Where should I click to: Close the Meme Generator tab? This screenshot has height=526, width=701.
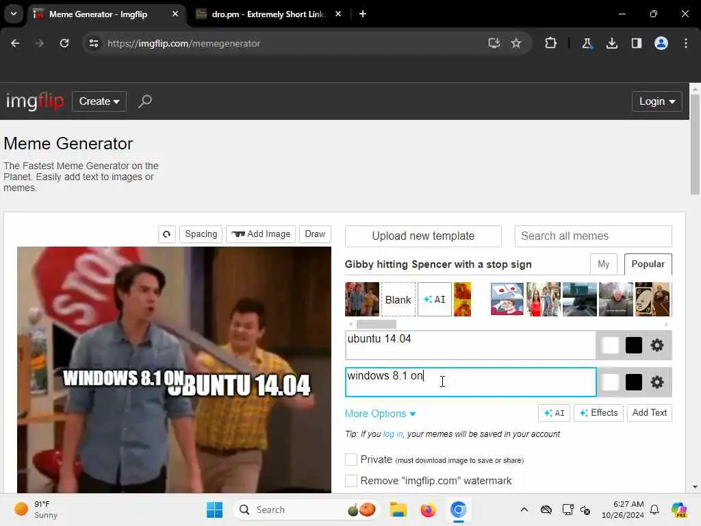click(x=175, y=14)
